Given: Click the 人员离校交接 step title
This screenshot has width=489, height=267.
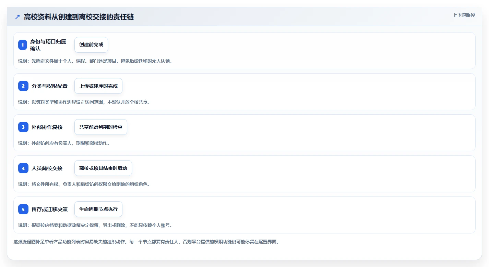Looking at the screenshot, I should [47, 168].
